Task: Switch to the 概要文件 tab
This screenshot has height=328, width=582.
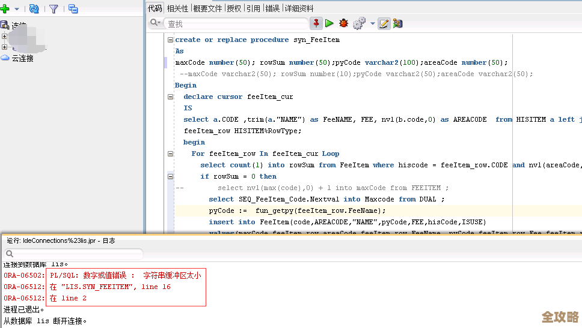Action: click(207, 8)
